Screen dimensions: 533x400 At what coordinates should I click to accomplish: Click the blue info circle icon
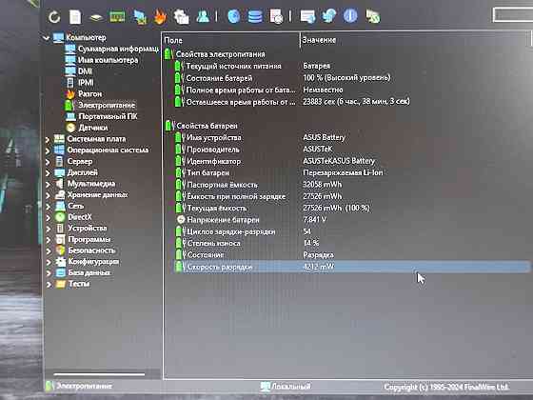(350, 16)
